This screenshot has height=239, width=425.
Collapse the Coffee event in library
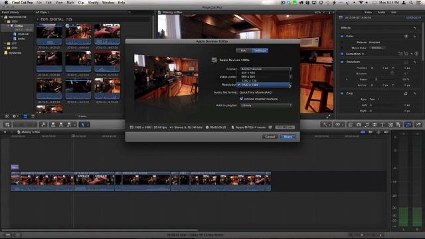point(9,26)
